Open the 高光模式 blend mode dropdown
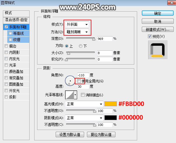 pos(84,104)
